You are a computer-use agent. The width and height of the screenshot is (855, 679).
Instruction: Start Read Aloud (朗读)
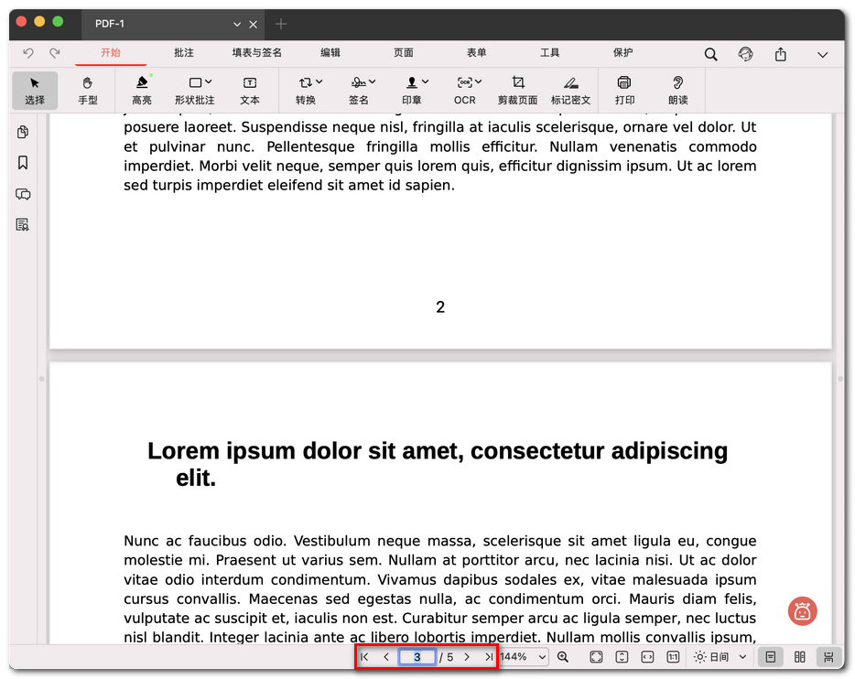(x=677, y=91)
